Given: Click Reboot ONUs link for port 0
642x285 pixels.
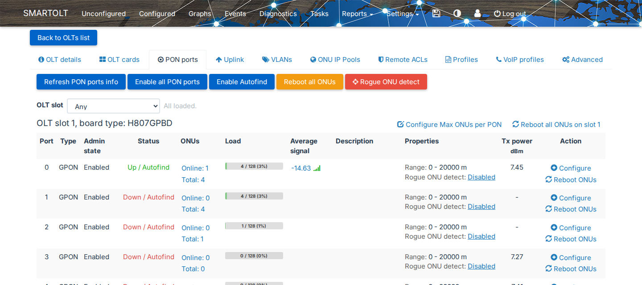Looking at the screenshot, I should coord(571,180).
